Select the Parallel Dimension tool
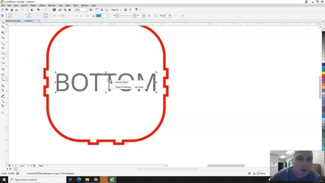This screenshot has height=183, width=325. click(x=3, y=74)
